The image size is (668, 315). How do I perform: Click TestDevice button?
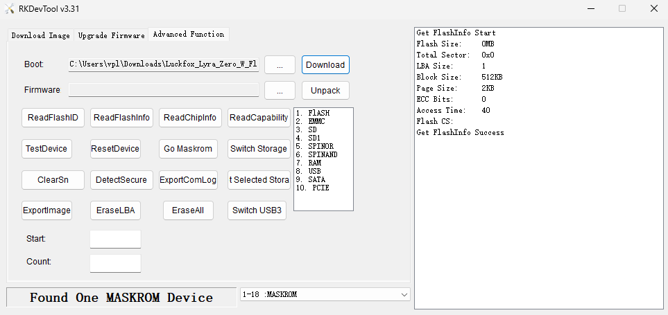click(x=46, y=149)
